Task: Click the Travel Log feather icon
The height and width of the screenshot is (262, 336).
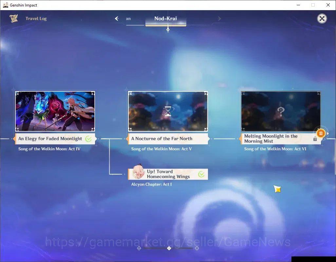Action: pyautogui.click(x=14, y=18)
